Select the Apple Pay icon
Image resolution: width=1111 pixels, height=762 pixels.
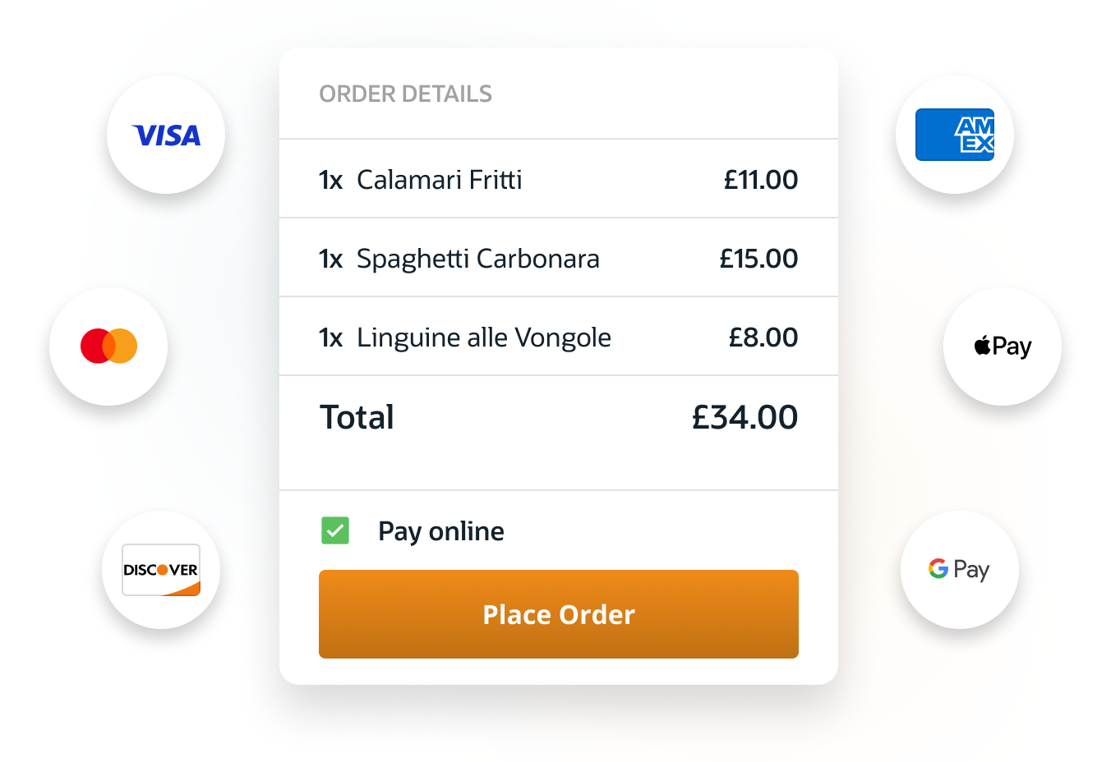(1003, 347)
